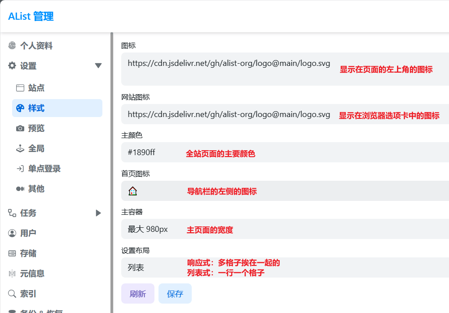This screenshot has width=449, height=313.
Task: Go to the 元信息 menu item
Action: click(x=32, y=274)
